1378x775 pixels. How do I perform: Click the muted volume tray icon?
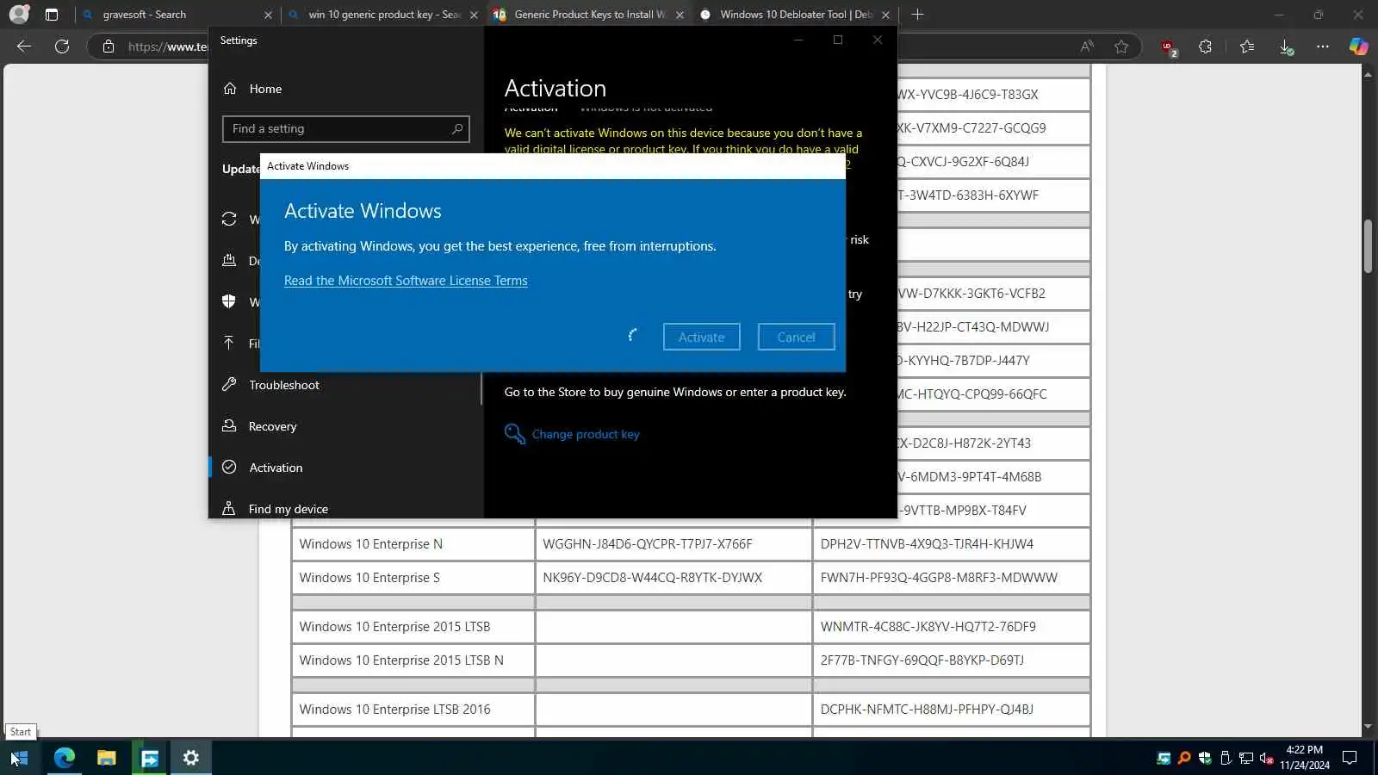click(x=1267, y=759)
